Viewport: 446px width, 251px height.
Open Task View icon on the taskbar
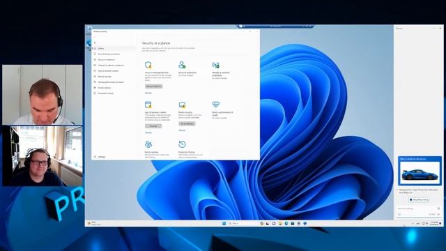[x=268, y=223]
